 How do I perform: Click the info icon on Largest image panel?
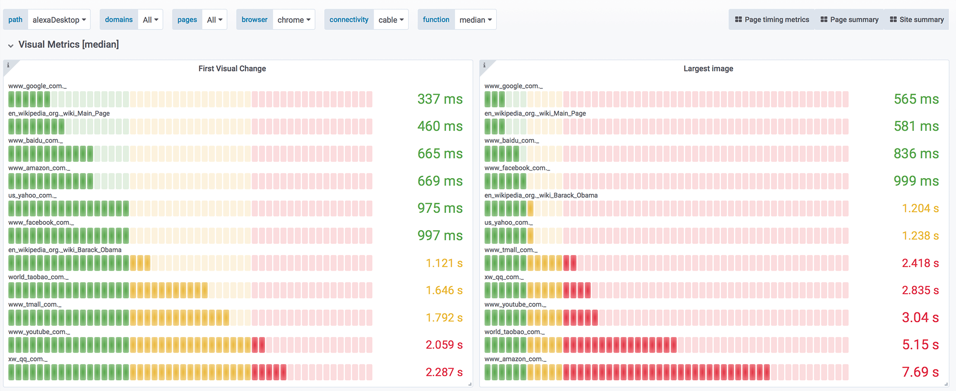click(x=484, y=65)
